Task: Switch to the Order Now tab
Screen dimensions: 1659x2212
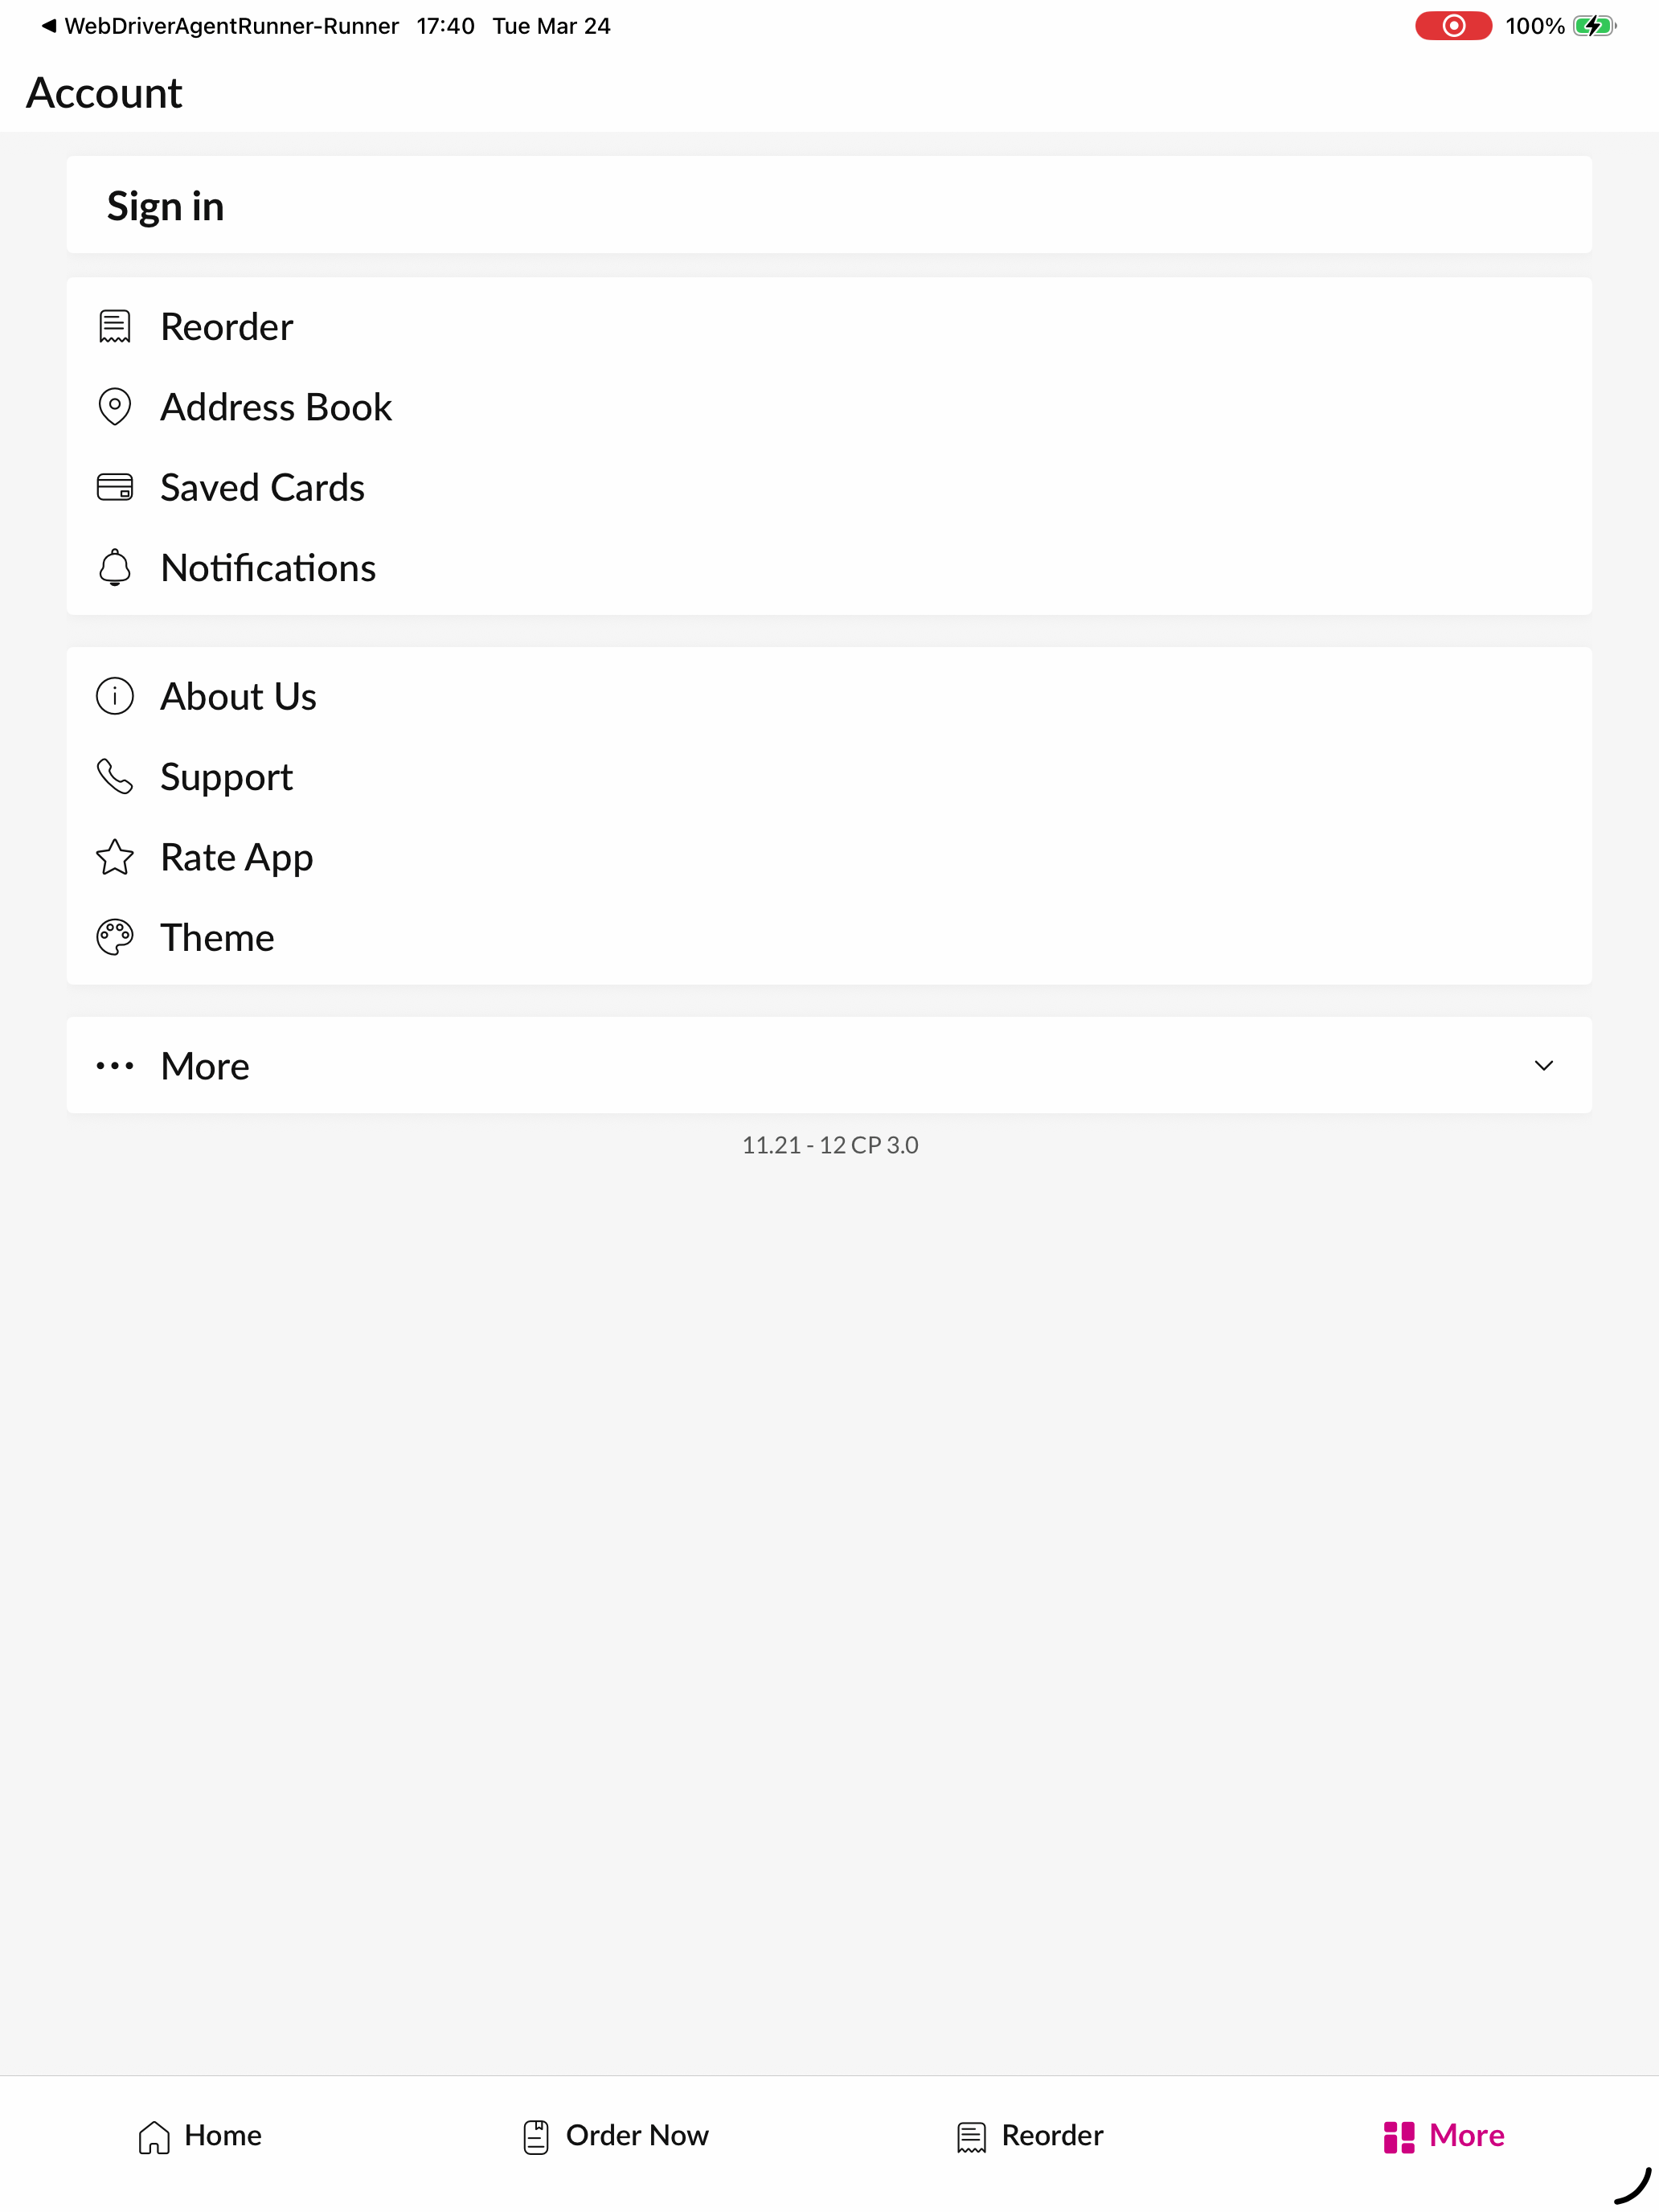Action: [x=616, y=2136]
